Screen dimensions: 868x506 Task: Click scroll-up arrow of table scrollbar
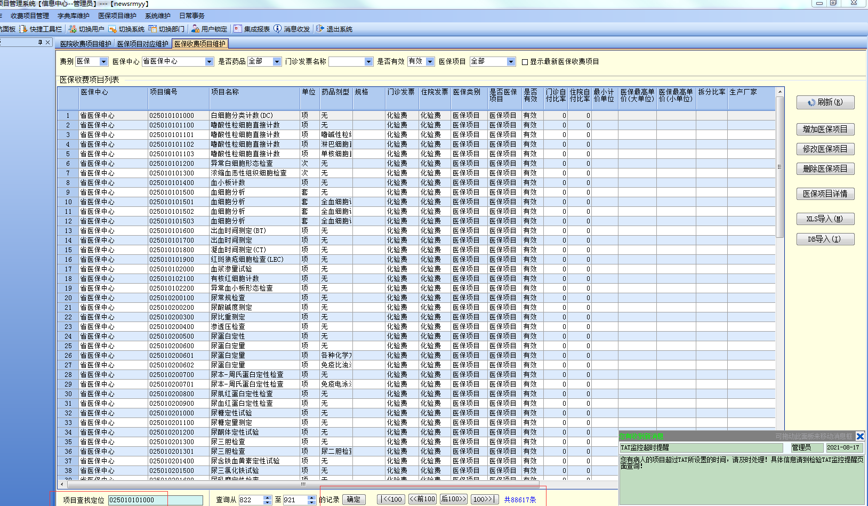(779, 92)
